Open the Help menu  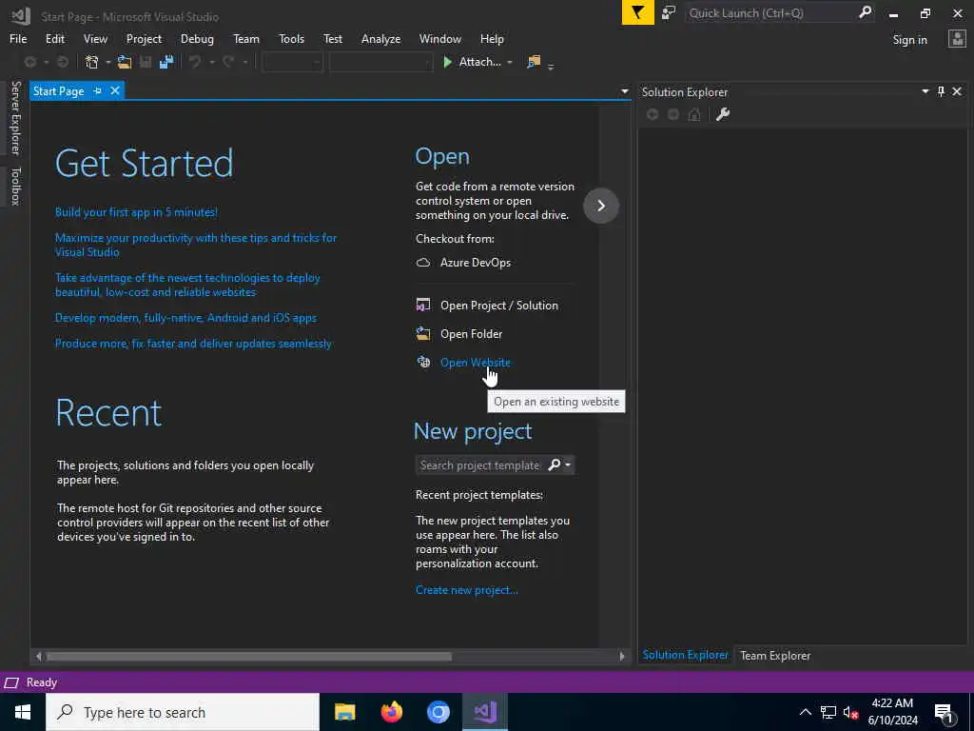click(492, 38)
